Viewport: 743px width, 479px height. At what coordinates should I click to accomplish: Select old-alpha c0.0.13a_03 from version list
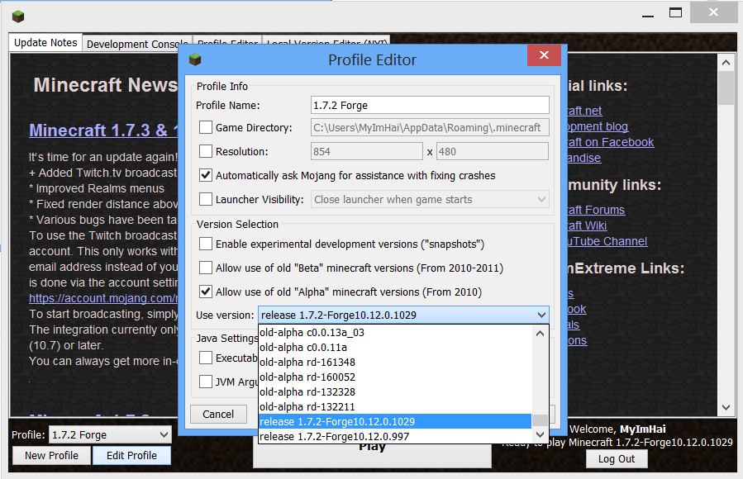[395, 333]
